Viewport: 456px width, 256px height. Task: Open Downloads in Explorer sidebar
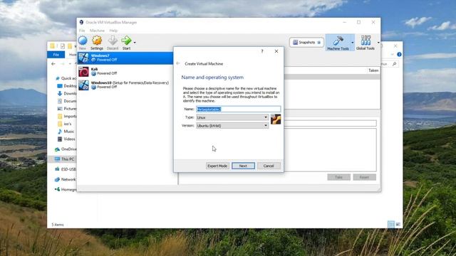[x=67, y=93]
